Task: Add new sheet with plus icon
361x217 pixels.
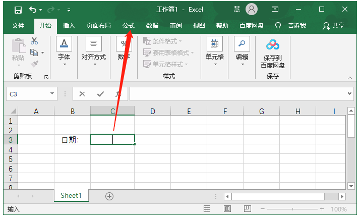Action: (109, 196)
